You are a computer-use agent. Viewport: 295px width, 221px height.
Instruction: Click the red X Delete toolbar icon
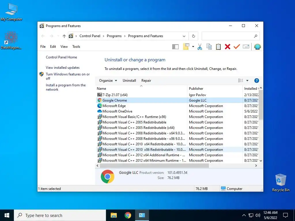[x=228, y=47]
